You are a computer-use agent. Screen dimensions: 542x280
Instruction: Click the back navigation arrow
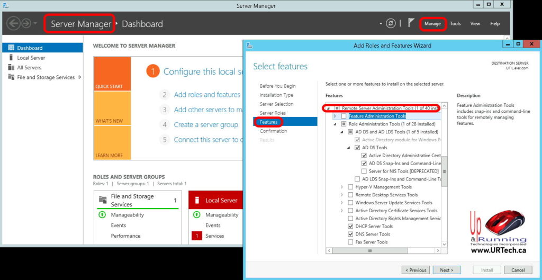pos(13,23)
